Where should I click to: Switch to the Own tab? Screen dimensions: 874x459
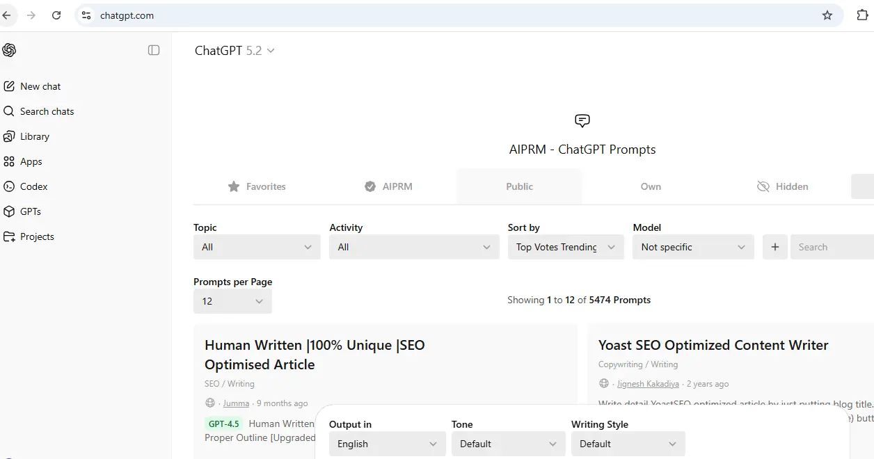(651, 186)
